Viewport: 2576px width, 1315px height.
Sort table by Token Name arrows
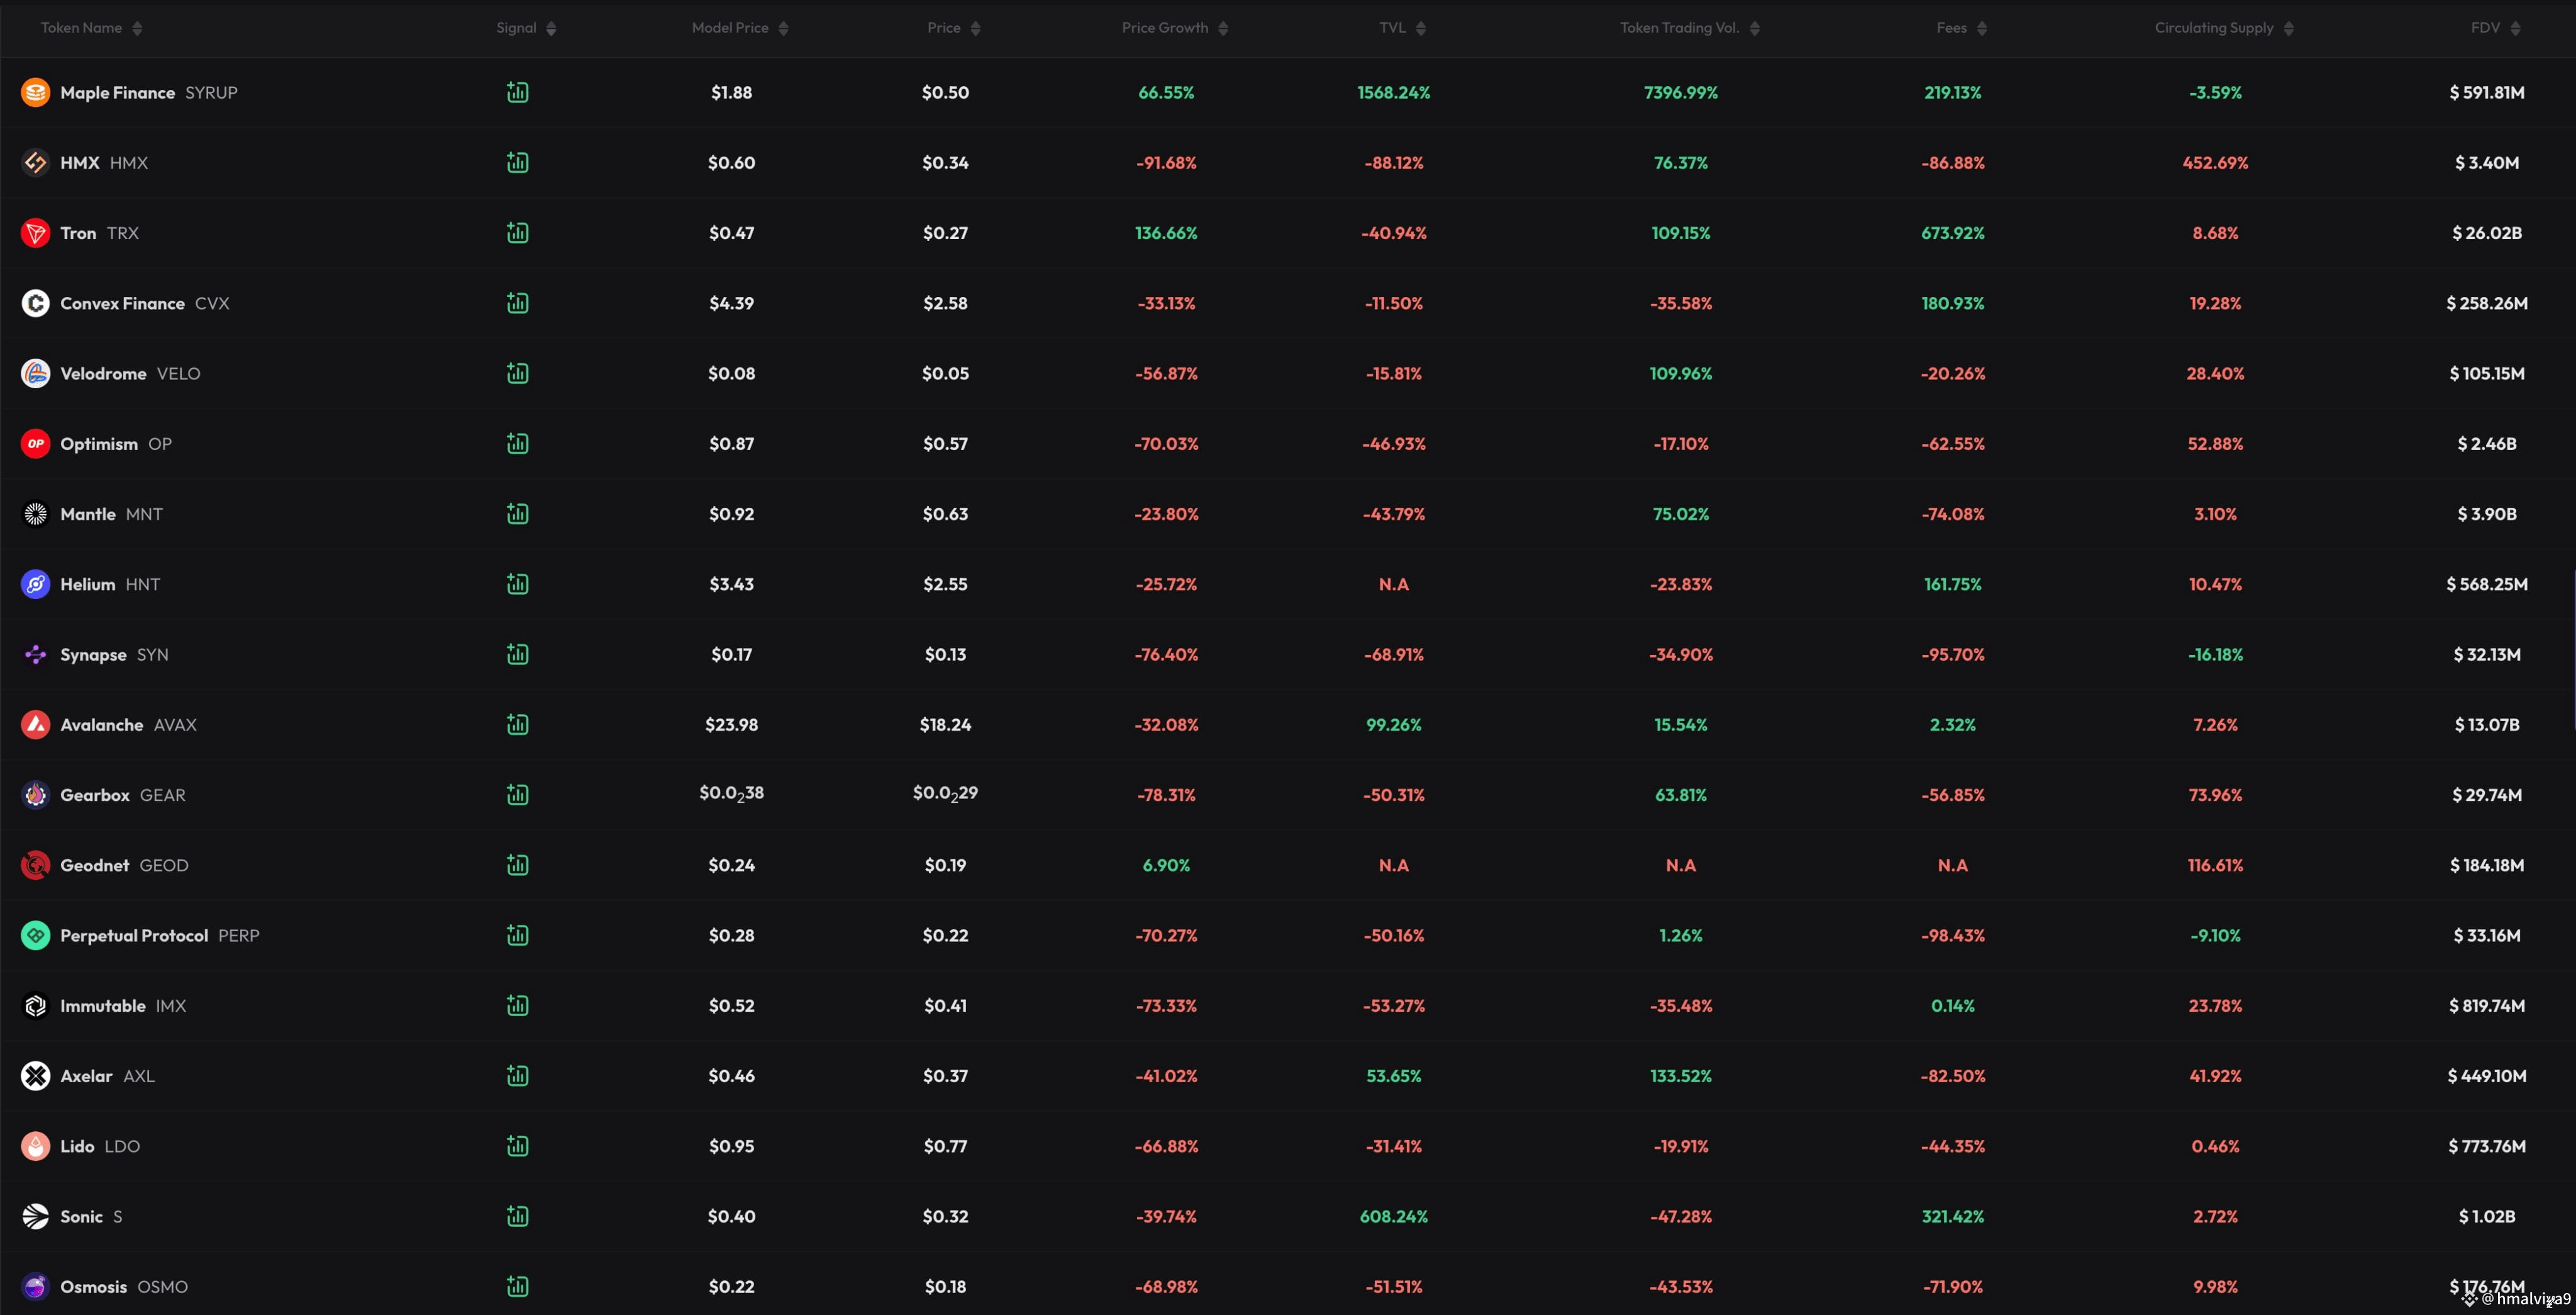point(137,28)
